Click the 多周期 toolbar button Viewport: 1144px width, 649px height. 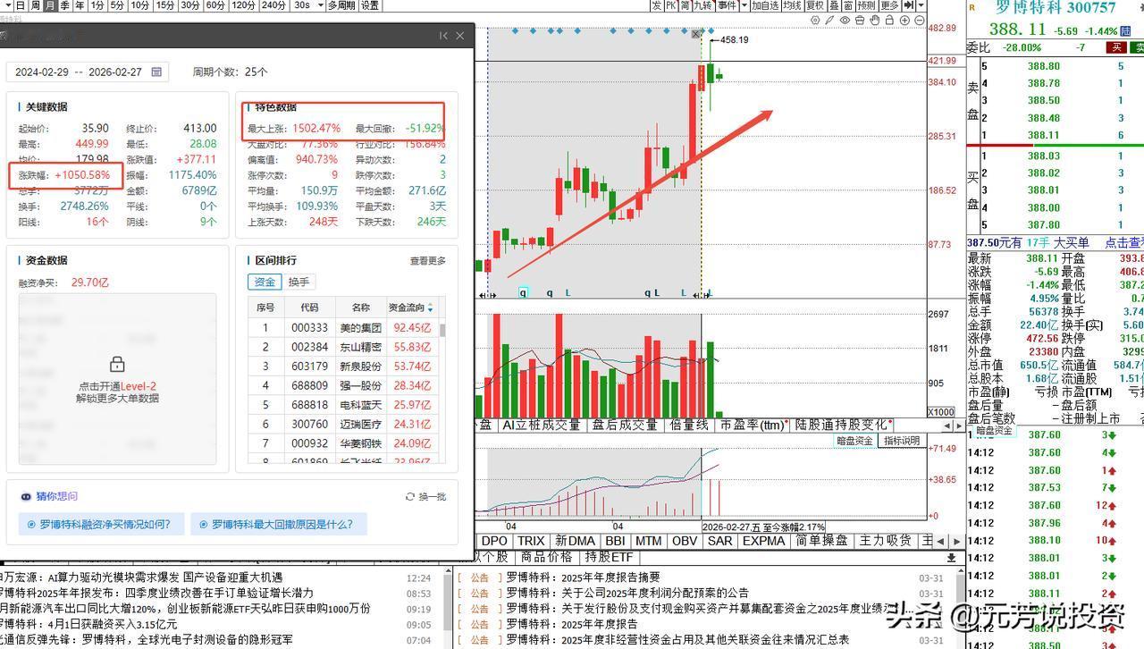click(341, 5)
